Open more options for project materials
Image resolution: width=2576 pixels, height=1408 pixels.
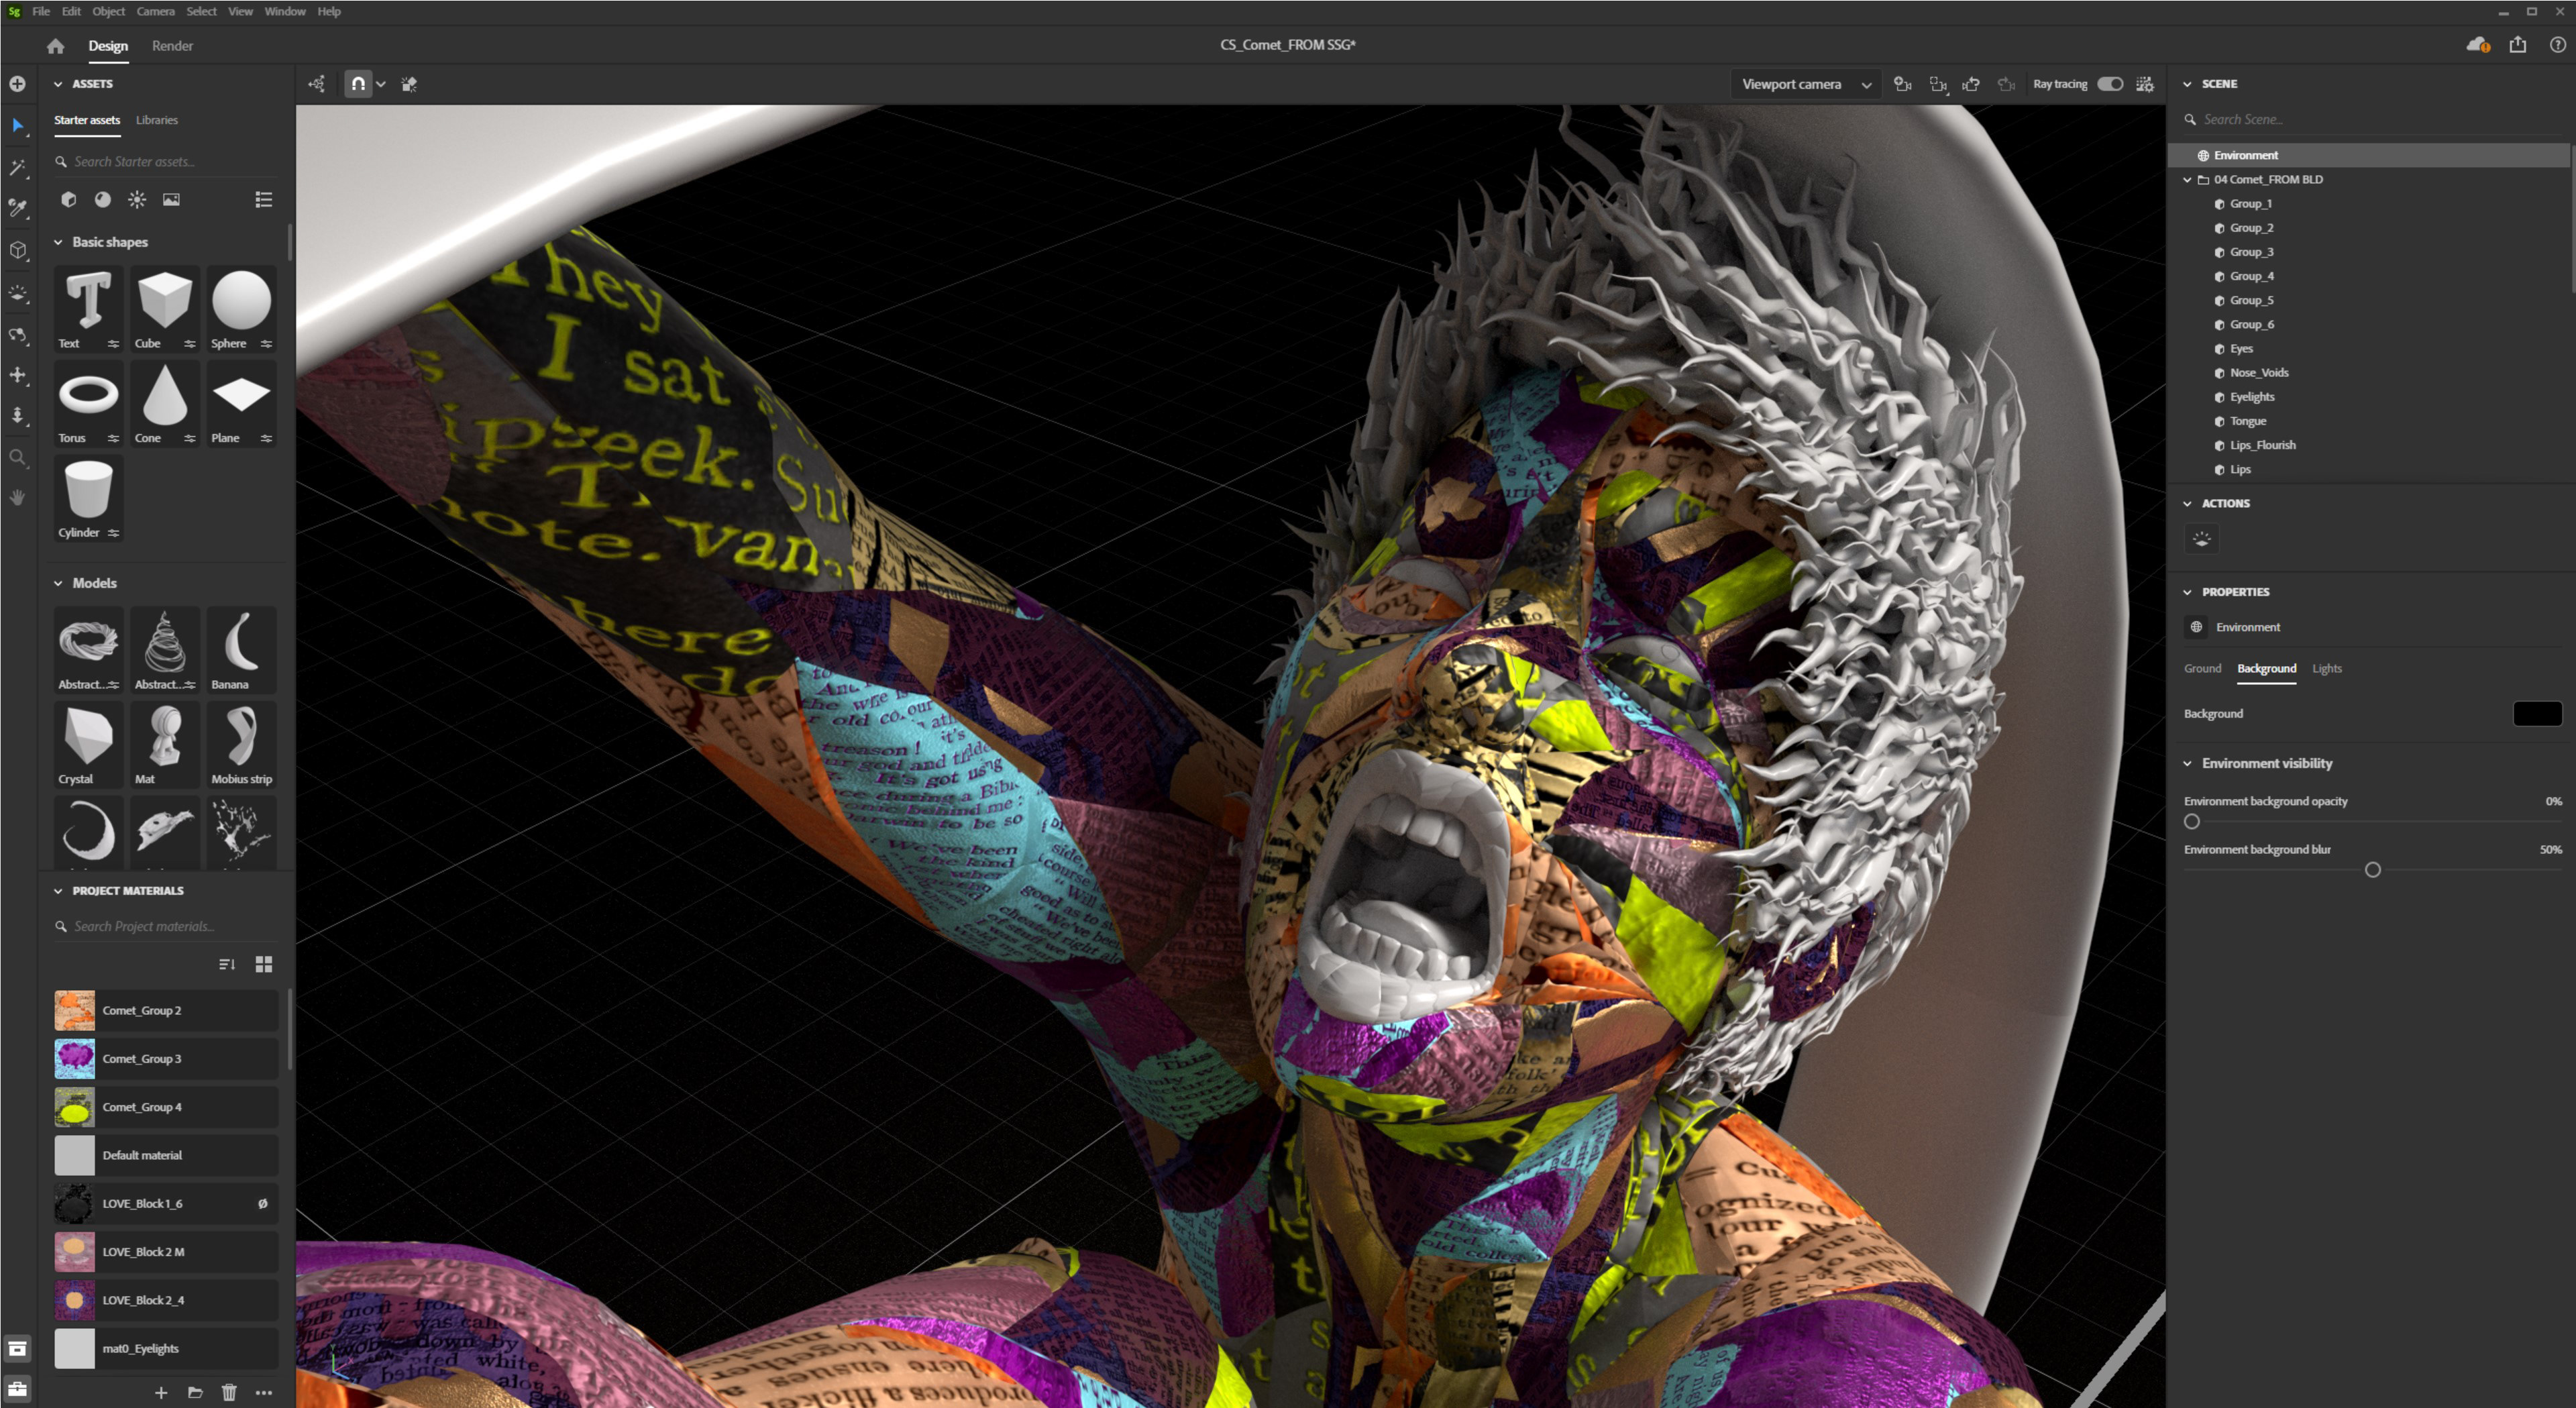[x=264, y=1392]
